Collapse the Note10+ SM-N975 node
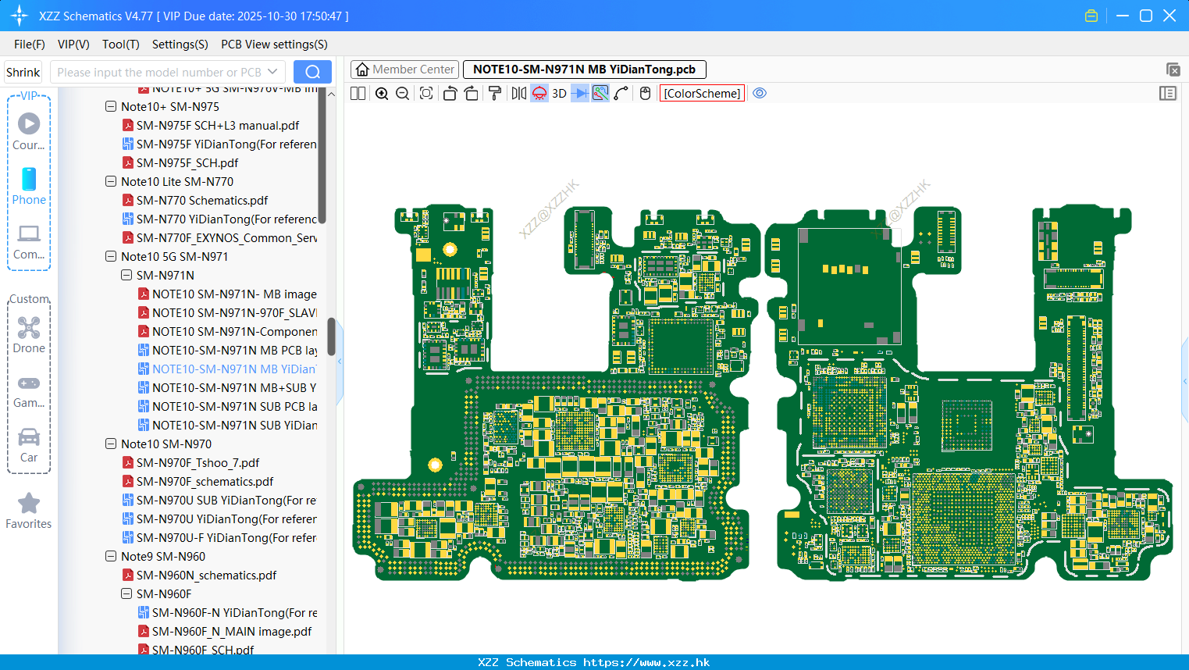This screenshot has height=670, width=1189. point(111,106)
